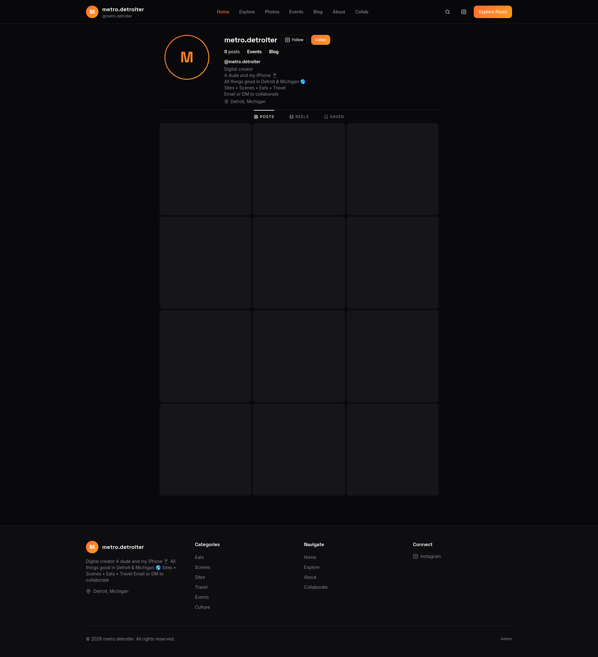Click metro.detroiter brand name in footer

click(123, 547)
